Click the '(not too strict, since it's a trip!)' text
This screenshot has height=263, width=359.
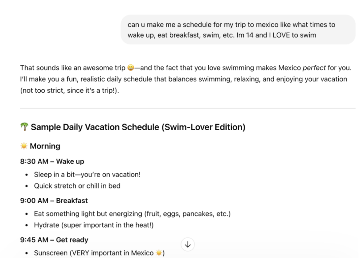70,91
